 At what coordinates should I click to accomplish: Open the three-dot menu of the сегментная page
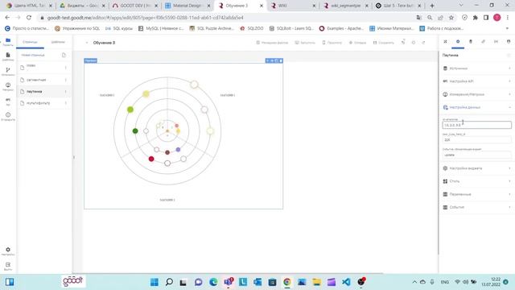pos(66,80)
